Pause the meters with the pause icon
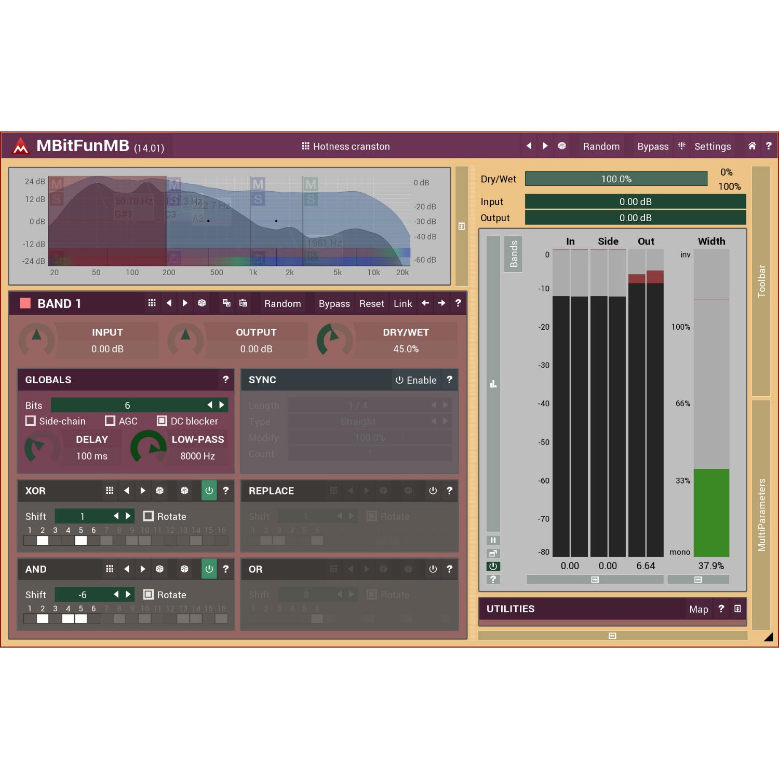 coord(493,540)
